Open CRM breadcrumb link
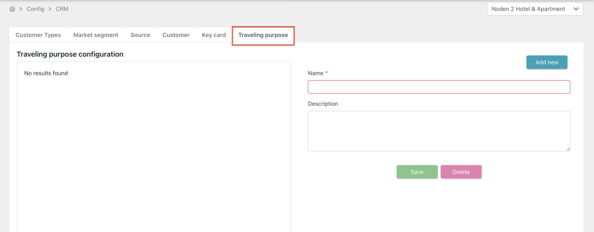This screenshot has width=594, height=232. (x=62, y=9)
